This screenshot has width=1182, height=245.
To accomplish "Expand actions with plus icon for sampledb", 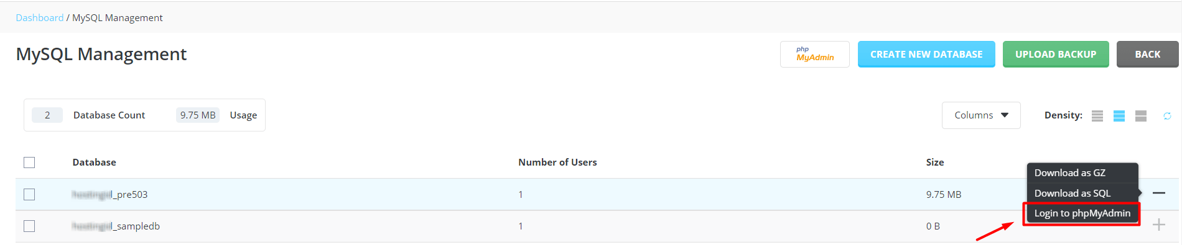I will [x=1158, y=225].
